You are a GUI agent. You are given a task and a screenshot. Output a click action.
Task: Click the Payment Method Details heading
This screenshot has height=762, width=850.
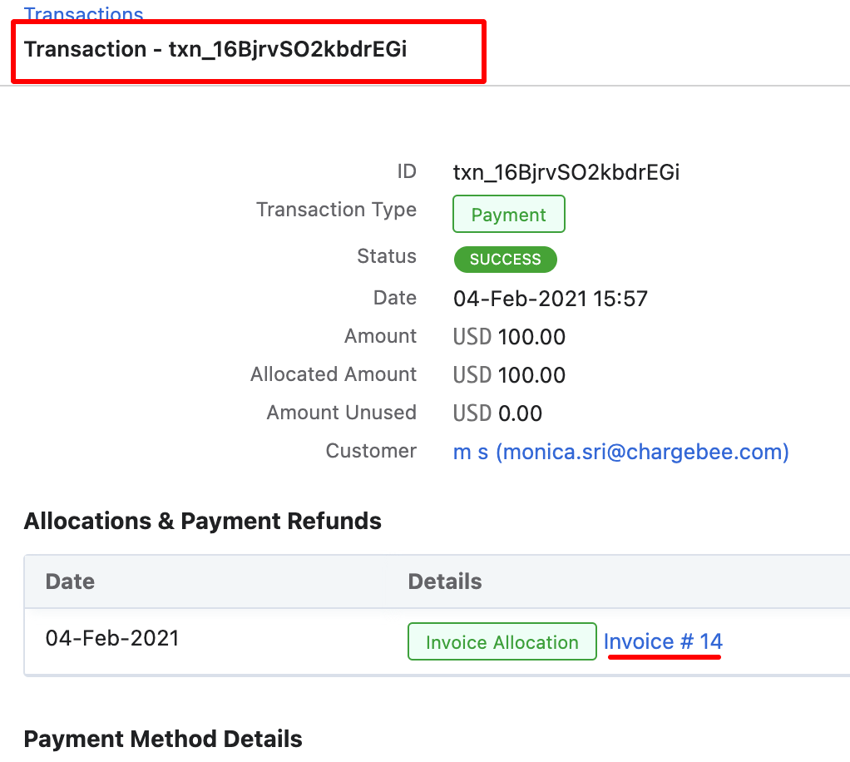point(163,739)
